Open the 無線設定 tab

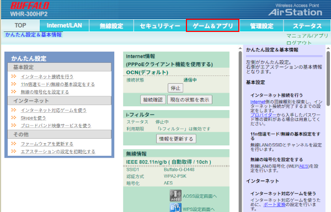111,26
